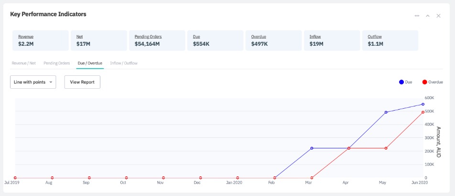Click the Pending Orders KPI card

pyautogui.click(x=148, y=37)
